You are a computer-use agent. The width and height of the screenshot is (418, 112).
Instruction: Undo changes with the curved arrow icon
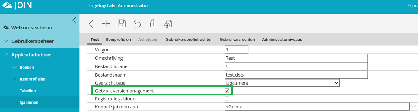click(x=137, y=24)
